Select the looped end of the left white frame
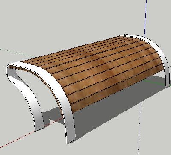 click(12, 70)
